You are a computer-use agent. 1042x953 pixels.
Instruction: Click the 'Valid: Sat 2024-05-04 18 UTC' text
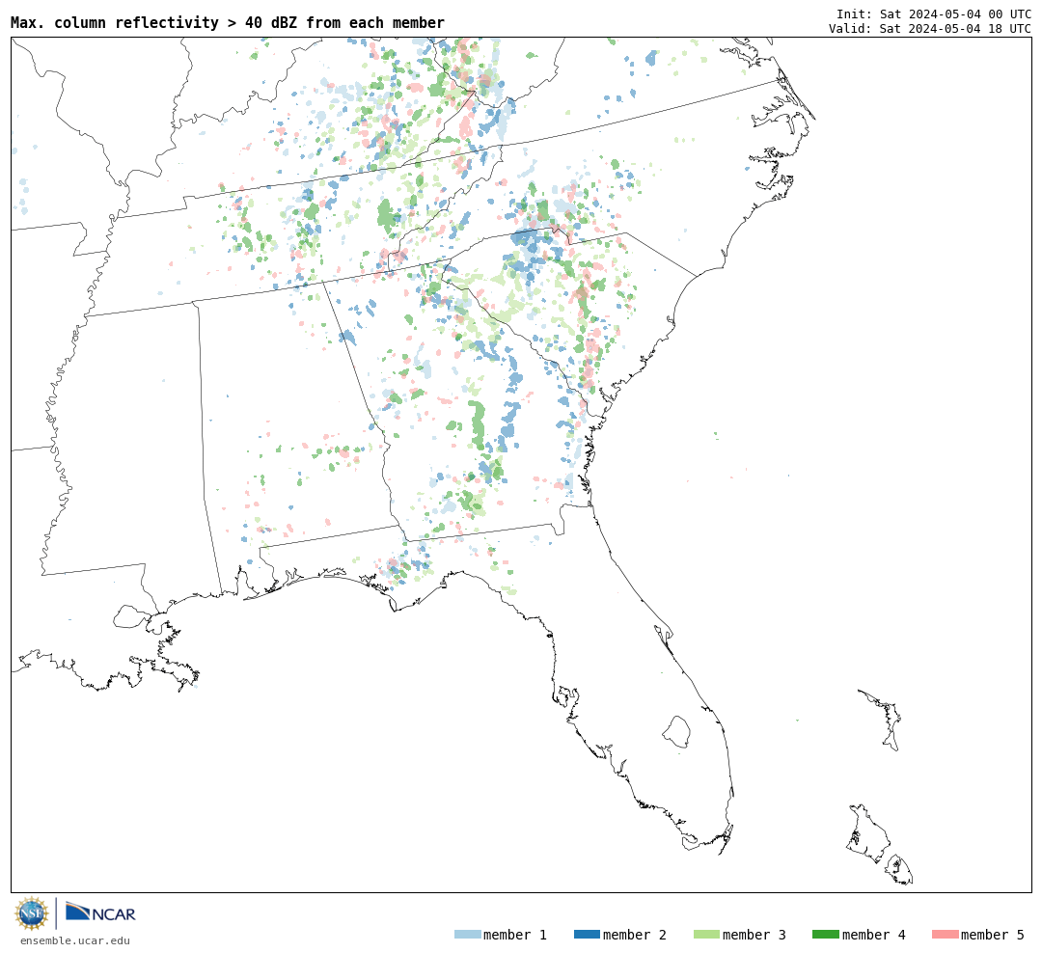pos(930,29)
